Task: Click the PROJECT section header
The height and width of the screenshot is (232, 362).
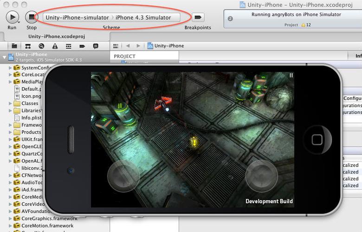Action: [x=124, y=56]
